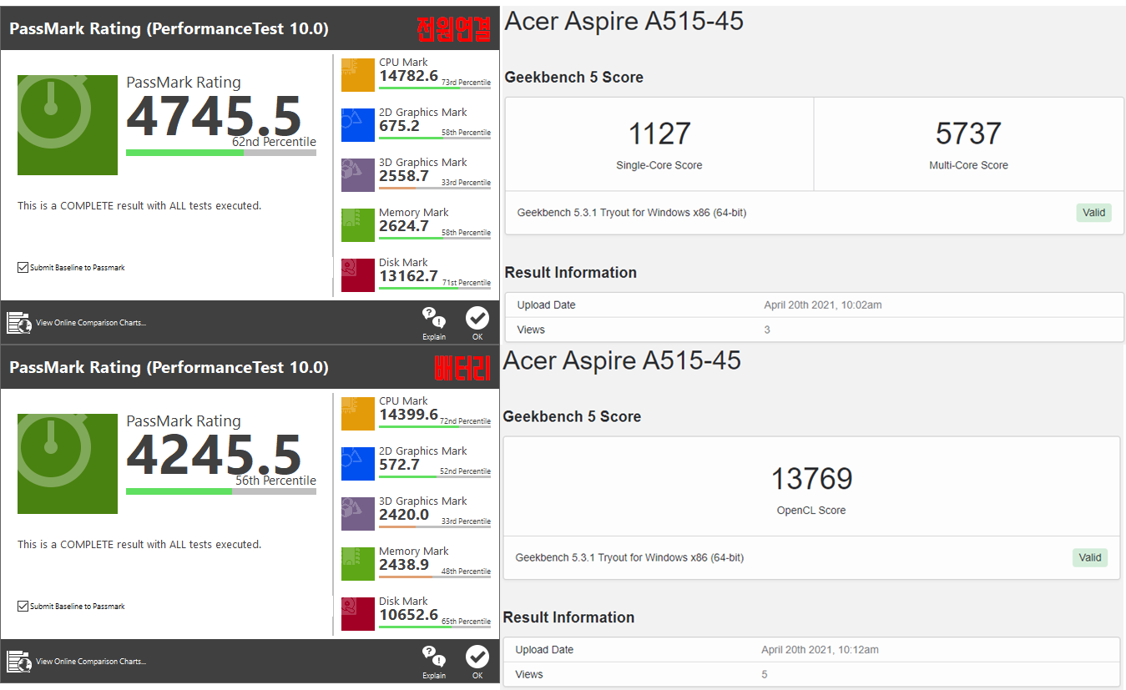Click the green stopwatch icon next to 4745.5 rating

click(x=68, y=125)
